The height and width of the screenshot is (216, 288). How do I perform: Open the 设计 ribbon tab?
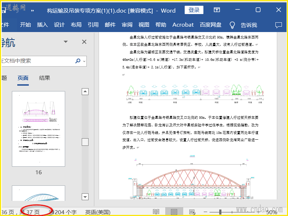[59, 24]
